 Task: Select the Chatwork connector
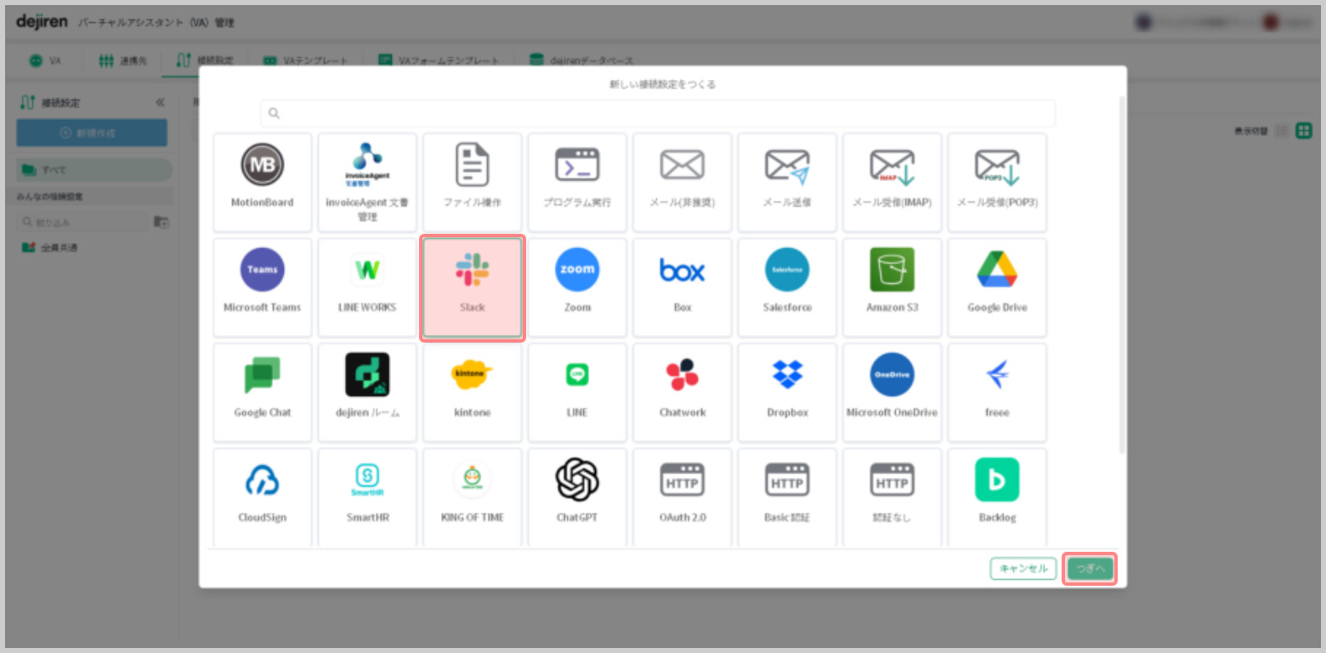pos(683,392)
